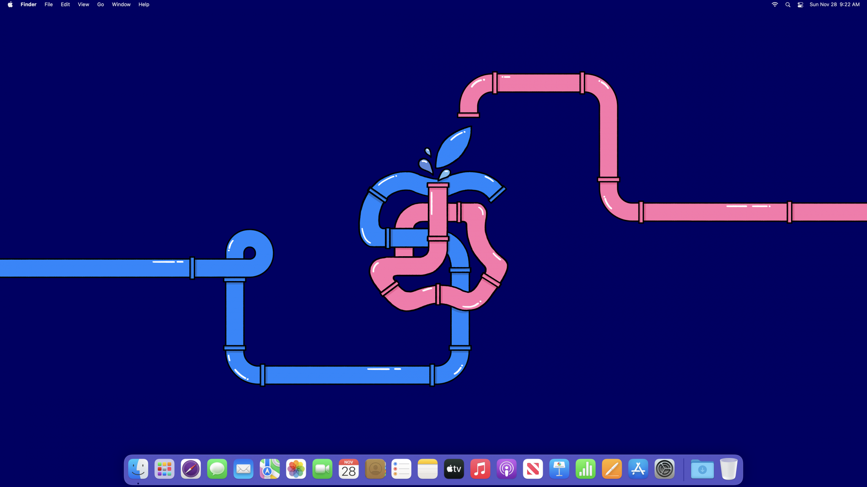
Task: Open Spotlight search
Action: point(788,4)
